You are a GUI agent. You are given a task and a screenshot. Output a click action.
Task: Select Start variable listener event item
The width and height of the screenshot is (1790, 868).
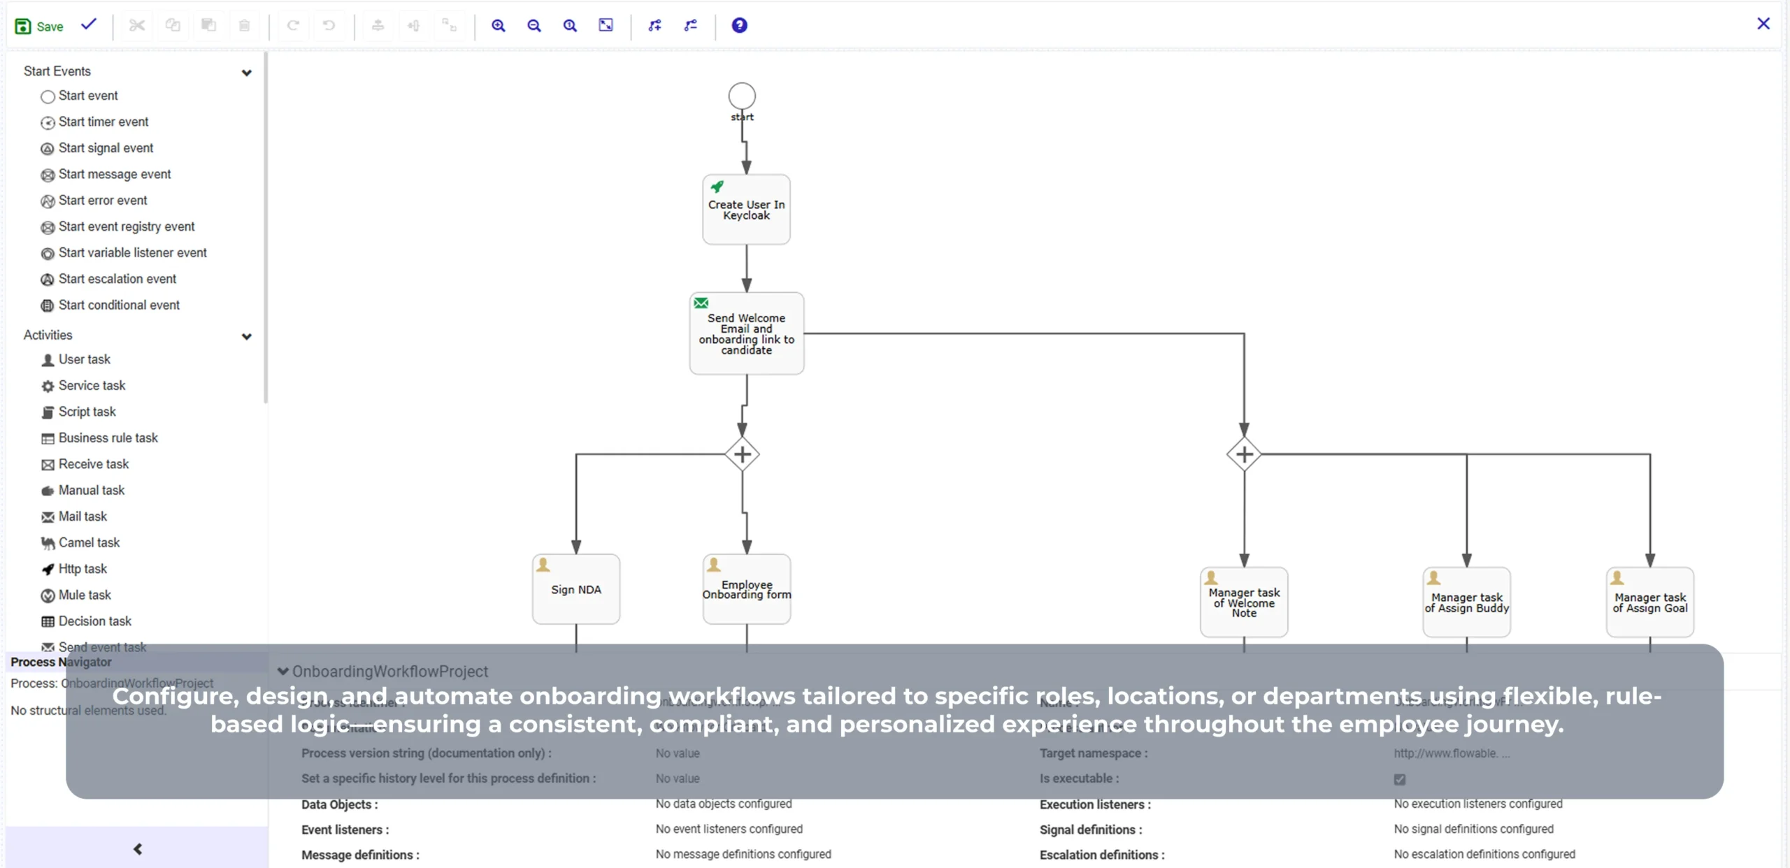click(x=124, y=253)
